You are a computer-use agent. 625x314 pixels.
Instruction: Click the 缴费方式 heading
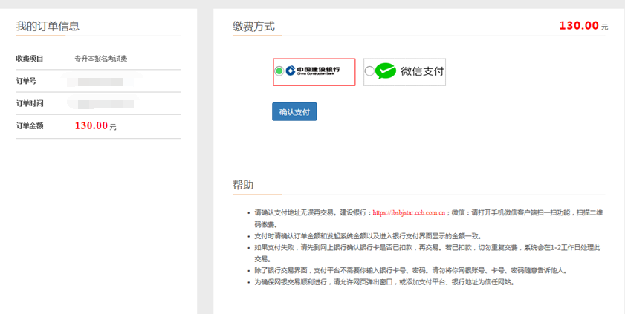tap(253, 27)
